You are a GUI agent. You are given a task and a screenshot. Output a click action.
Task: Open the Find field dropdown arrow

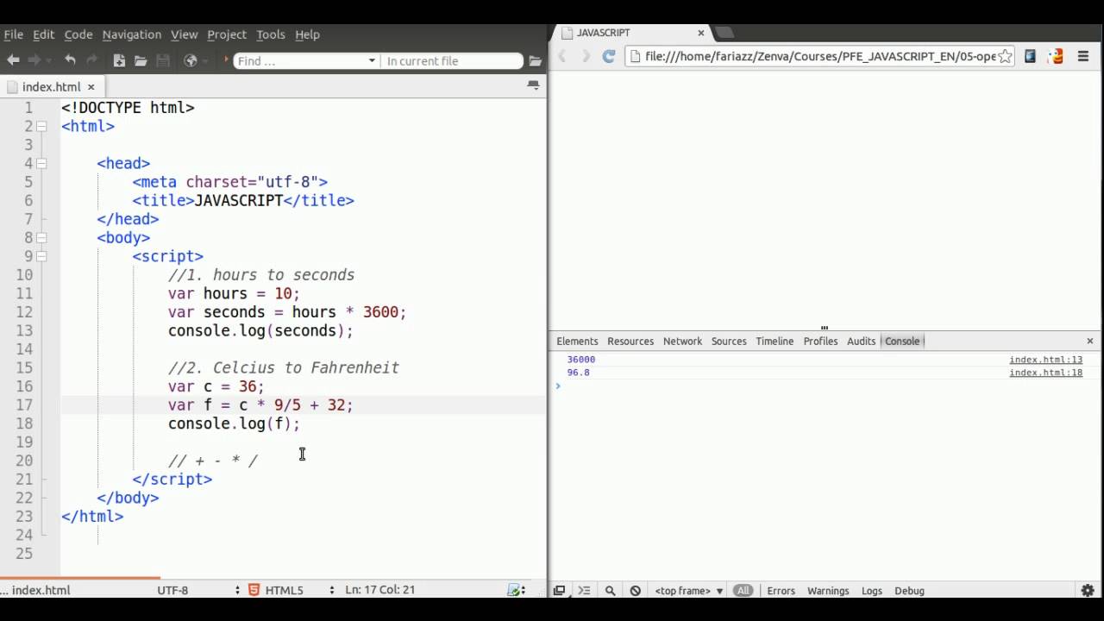click(372, 61)
